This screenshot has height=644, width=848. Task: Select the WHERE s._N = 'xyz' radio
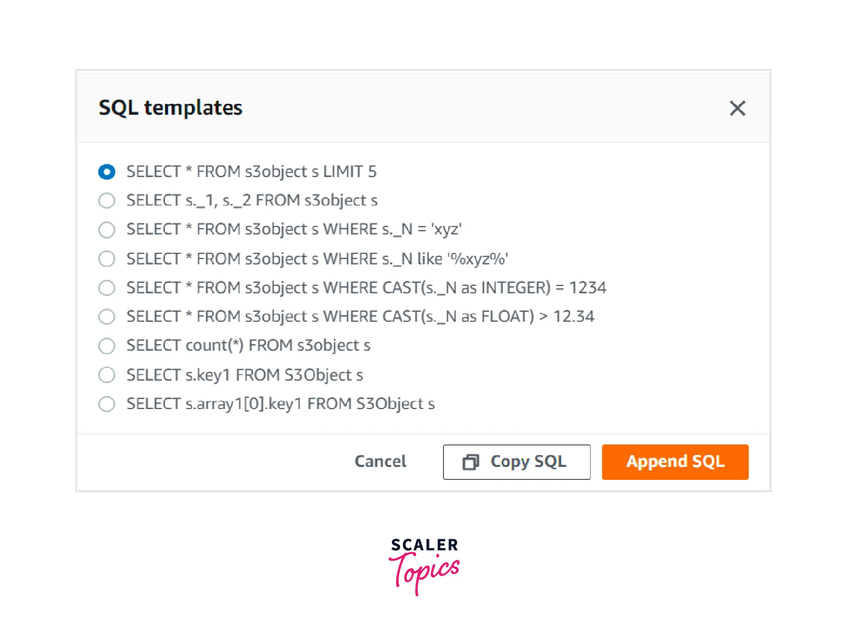(x=107, y=229)
